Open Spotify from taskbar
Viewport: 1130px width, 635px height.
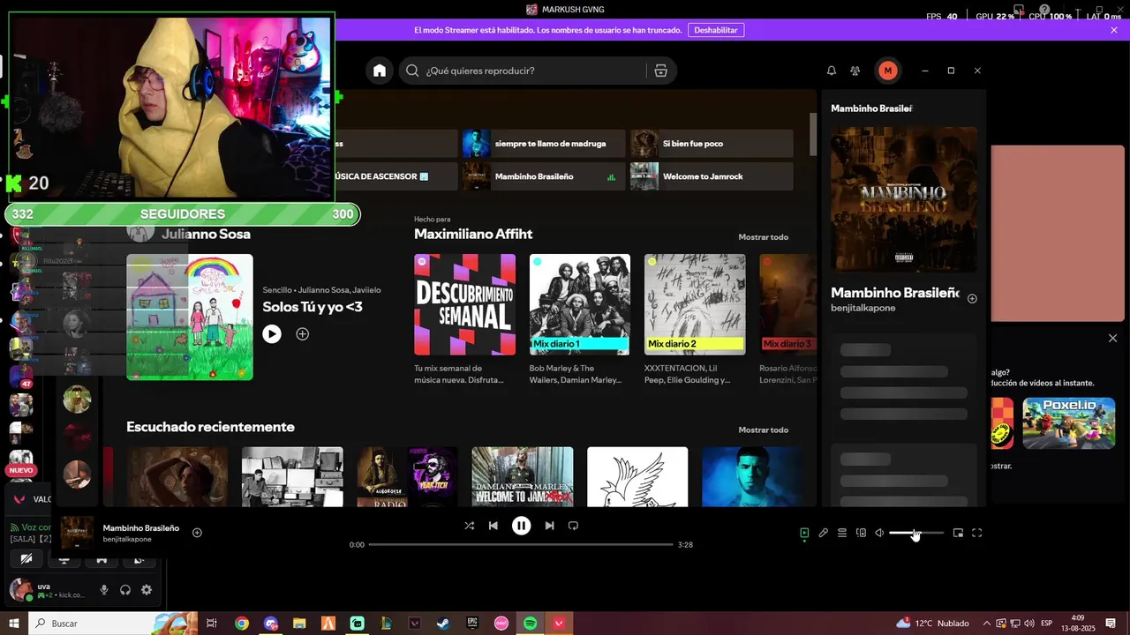(530, 624)
